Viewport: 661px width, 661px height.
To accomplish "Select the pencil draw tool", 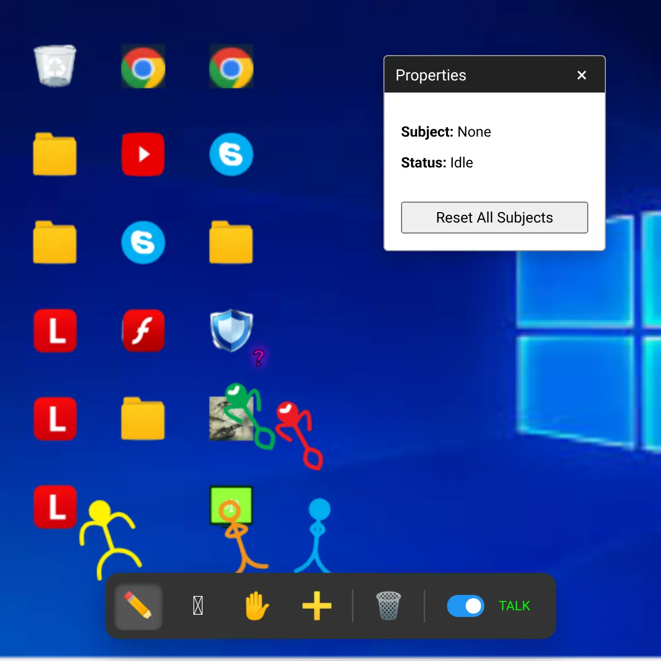I will 138,606.
